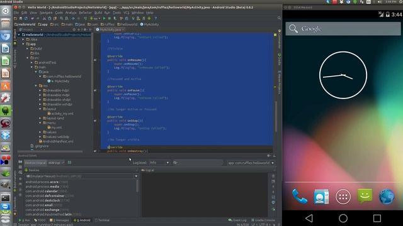Open the Browser globe in the emulator
This screenshot has height=226, width=403.
click(387, 196)
